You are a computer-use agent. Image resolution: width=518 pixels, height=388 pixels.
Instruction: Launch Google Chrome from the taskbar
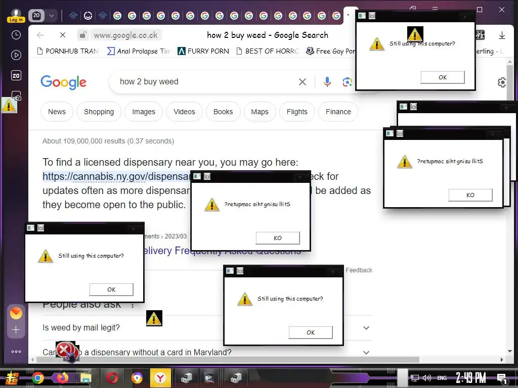pyautogui.click(x=37, y=378)
